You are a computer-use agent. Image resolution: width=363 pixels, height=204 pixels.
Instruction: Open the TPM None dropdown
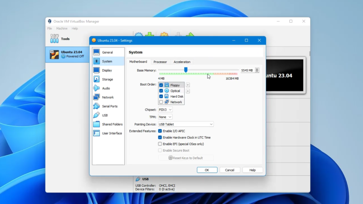click(x=165, y=117)
